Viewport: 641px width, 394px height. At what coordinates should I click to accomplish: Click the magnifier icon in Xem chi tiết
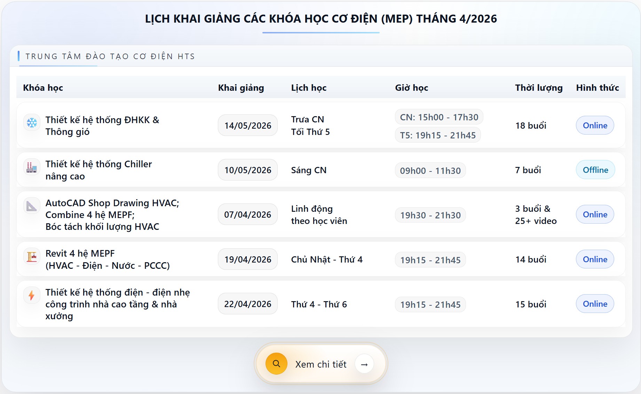[276, 363]
